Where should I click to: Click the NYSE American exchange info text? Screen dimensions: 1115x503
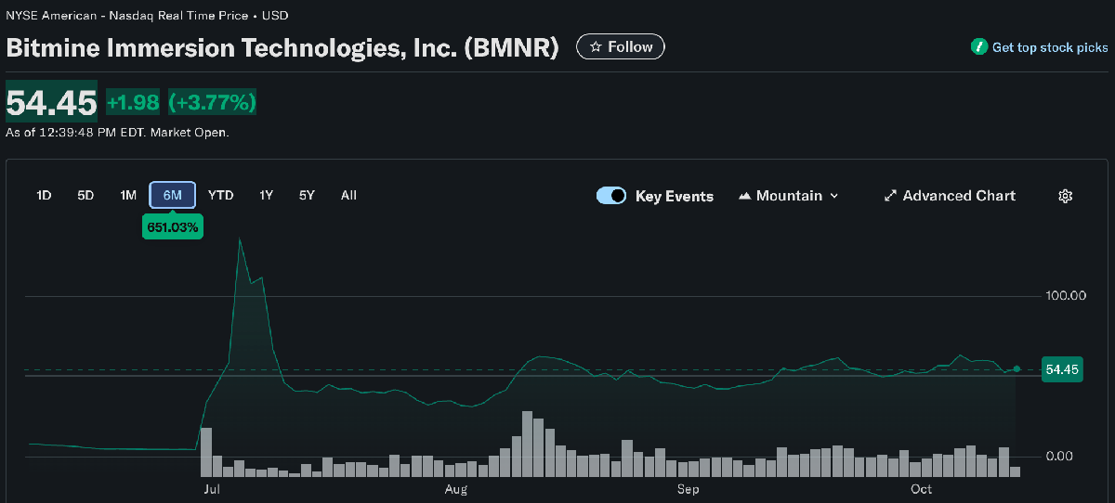[x=147, y=16]
